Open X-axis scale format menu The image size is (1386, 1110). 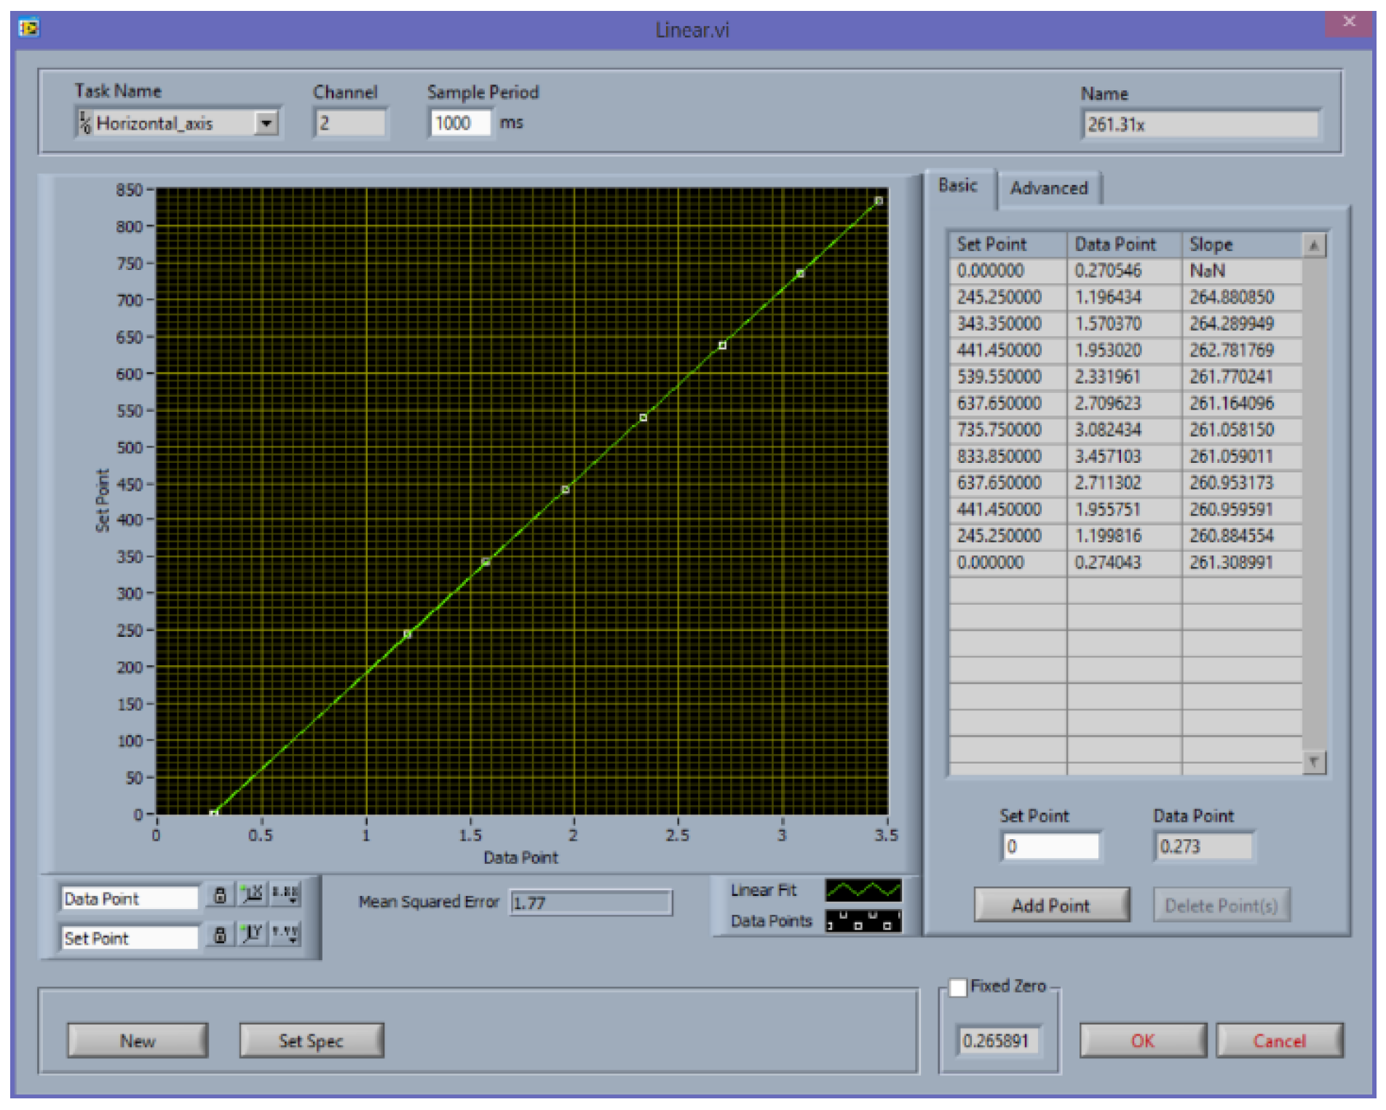click(x=285, y=895)
